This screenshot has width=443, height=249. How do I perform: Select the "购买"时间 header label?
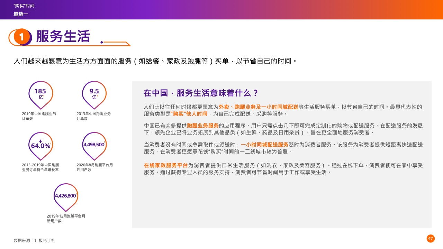tap(24, 6)
